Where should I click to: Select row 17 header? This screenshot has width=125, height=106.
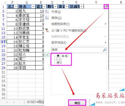[x=3, y=42]
